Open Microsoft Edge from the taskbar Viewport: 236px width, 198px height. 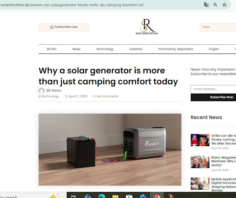[102, 196]
